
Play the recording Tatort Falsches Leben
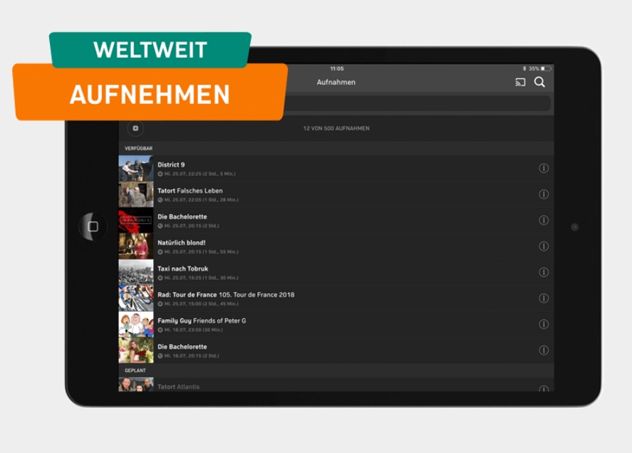coord(336,194)
